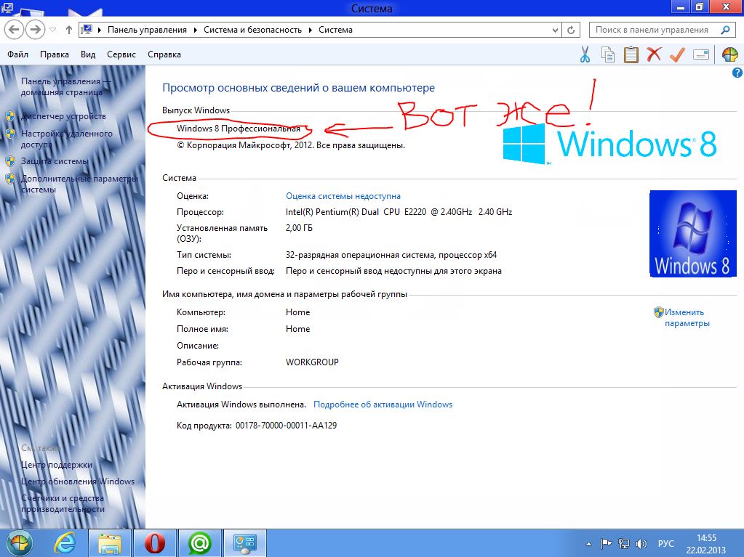744x557 pixels.
Task: Click the heading Просмотр основных сведений о вашем компьютере
Action: click(x=298, y=88)
